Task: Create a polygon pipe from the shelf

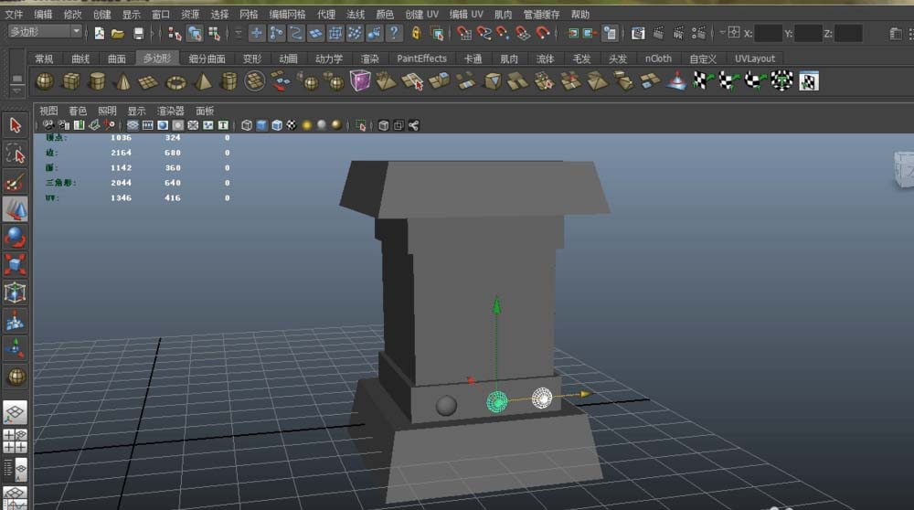Action: 229,81
